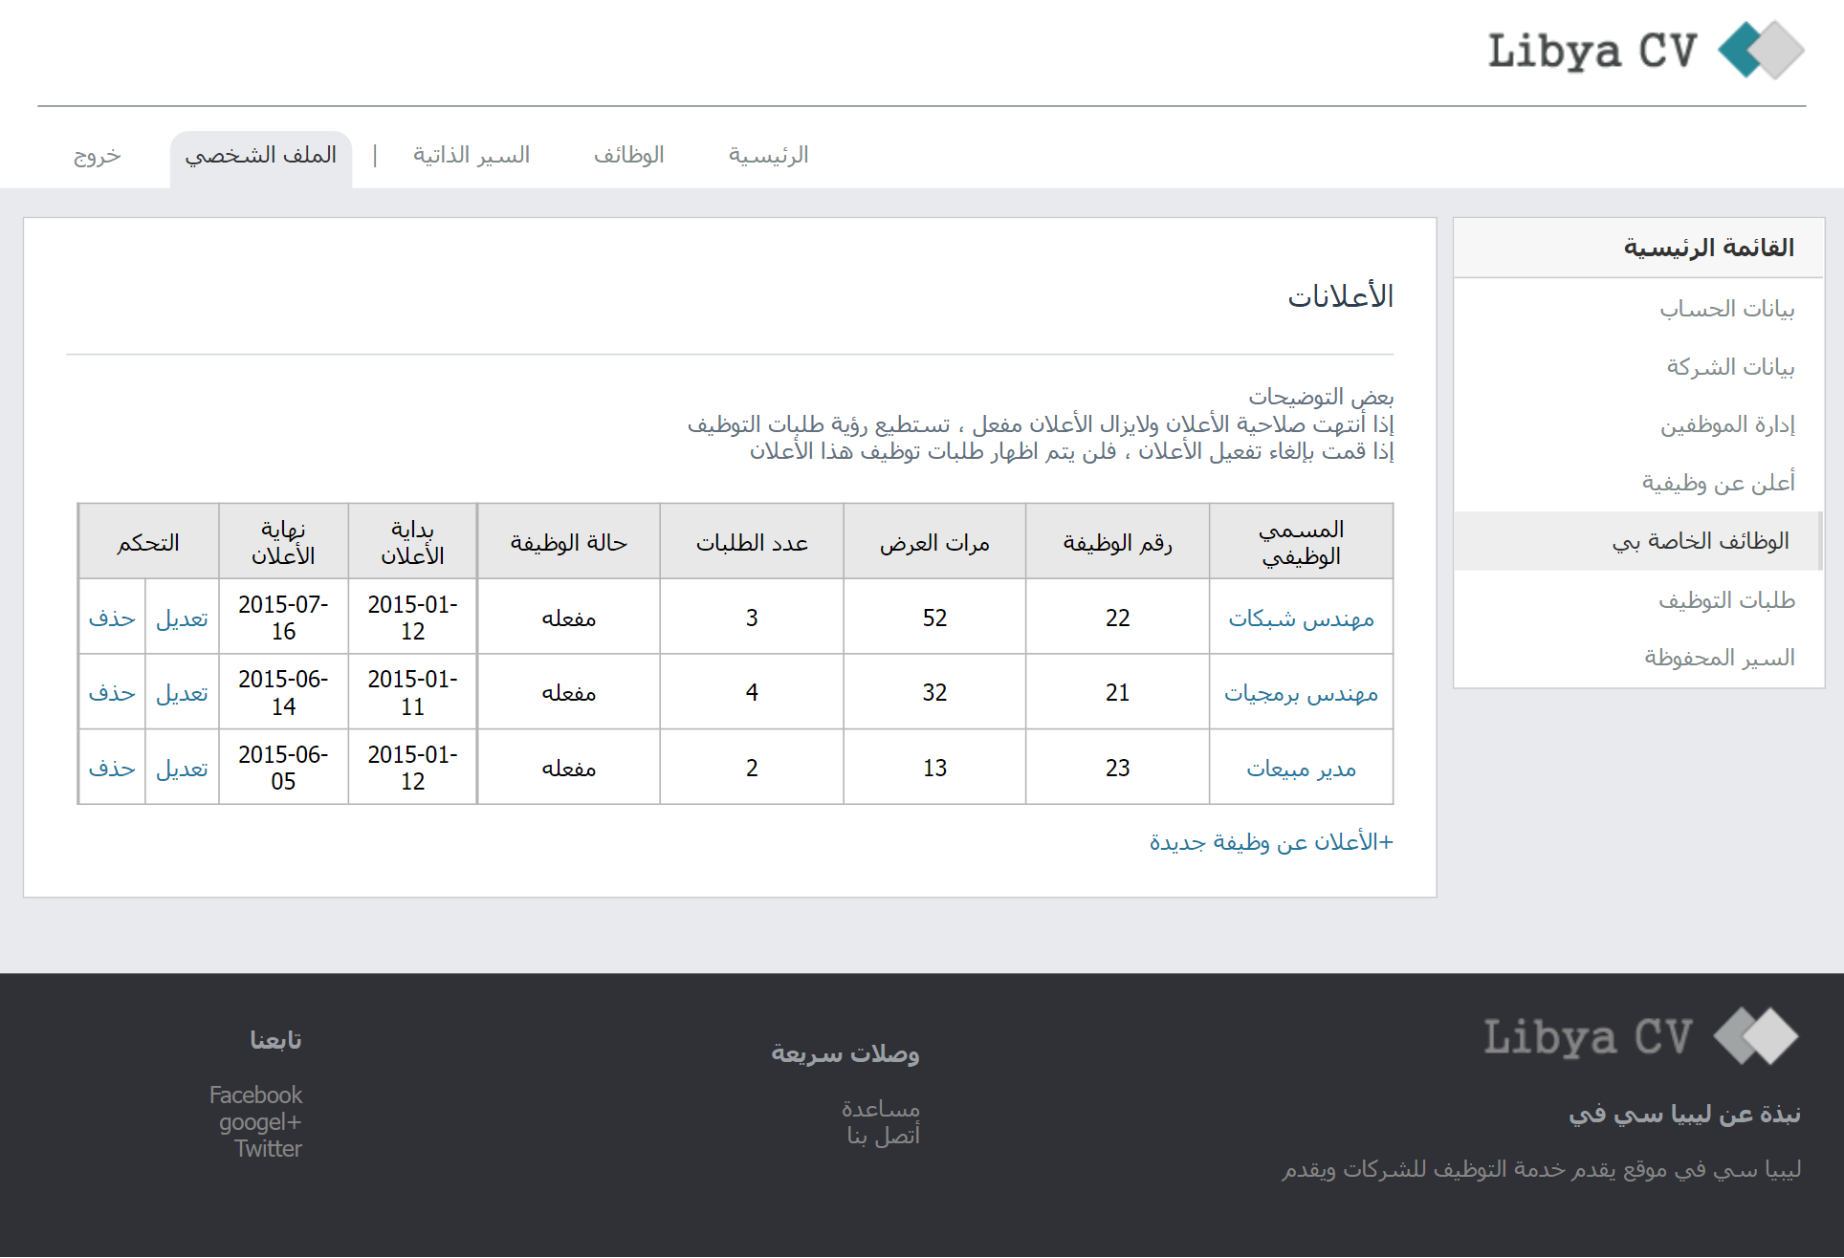Click حذف for the مدير مبيعات row

[112, 769]
